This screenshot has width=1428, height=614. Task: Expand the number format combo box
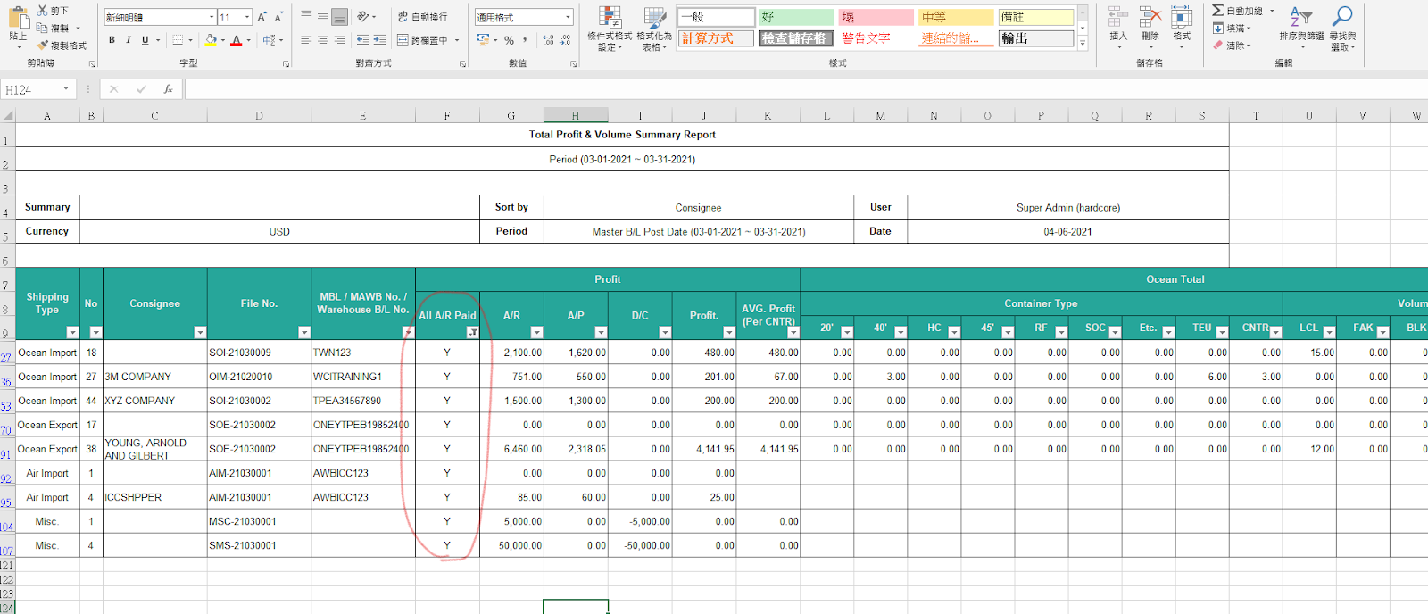click(568, 17)
